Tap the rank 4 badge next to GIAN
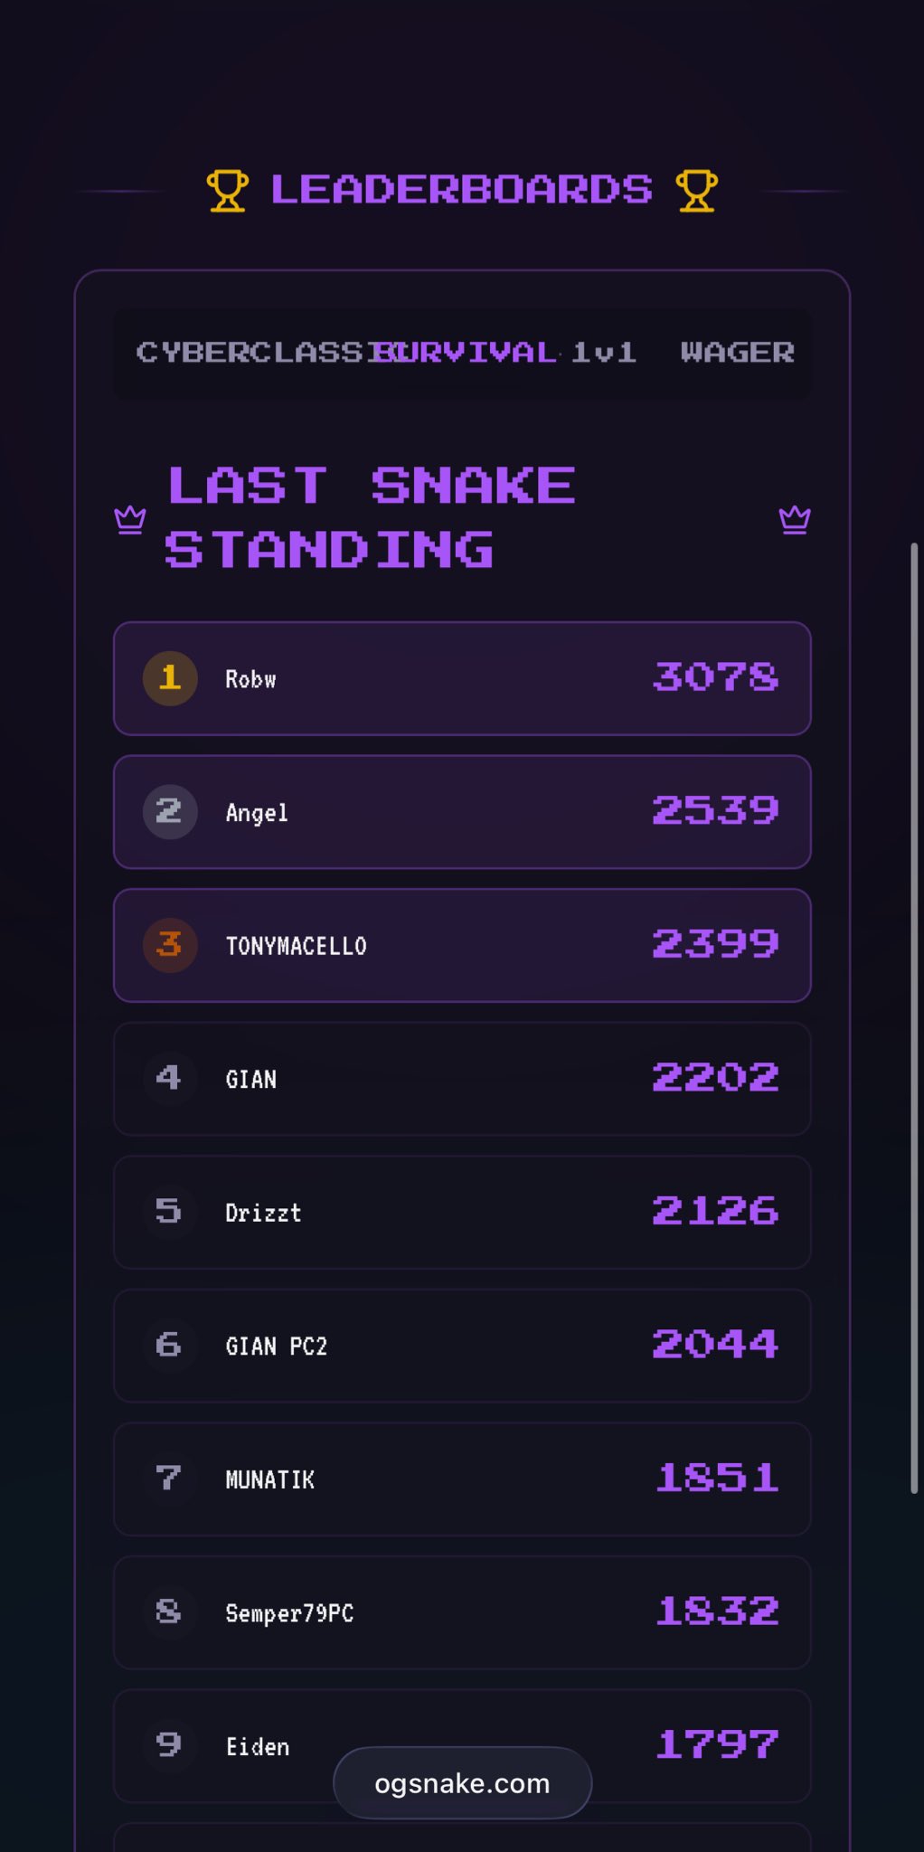Screen dimensions: 924x1852 170,1078
